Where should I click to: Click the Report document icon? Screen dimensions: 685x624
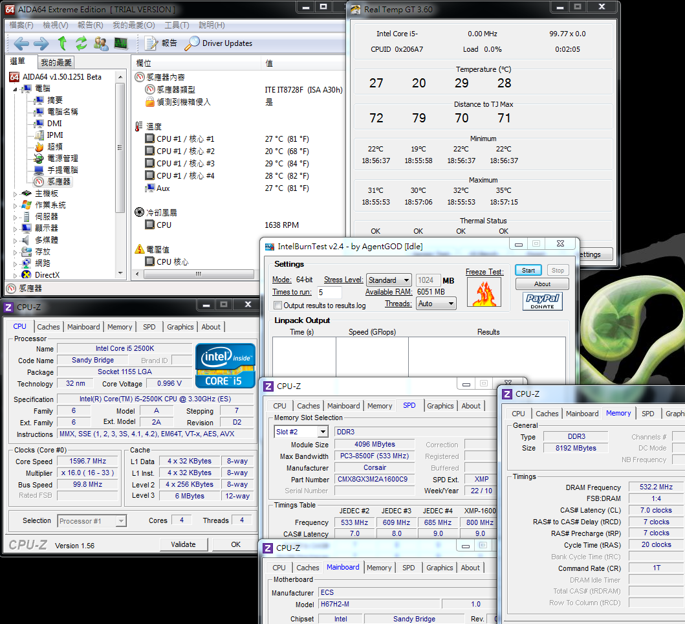point(151,43)
